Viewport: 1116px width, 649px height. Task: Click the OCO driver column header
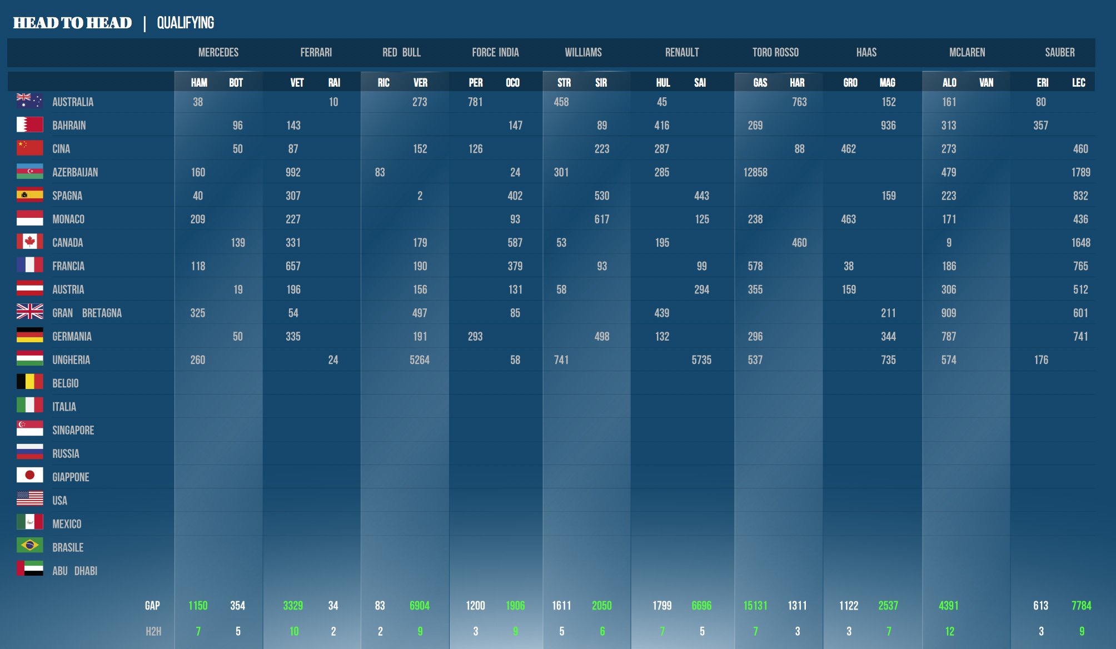(513, 83)
